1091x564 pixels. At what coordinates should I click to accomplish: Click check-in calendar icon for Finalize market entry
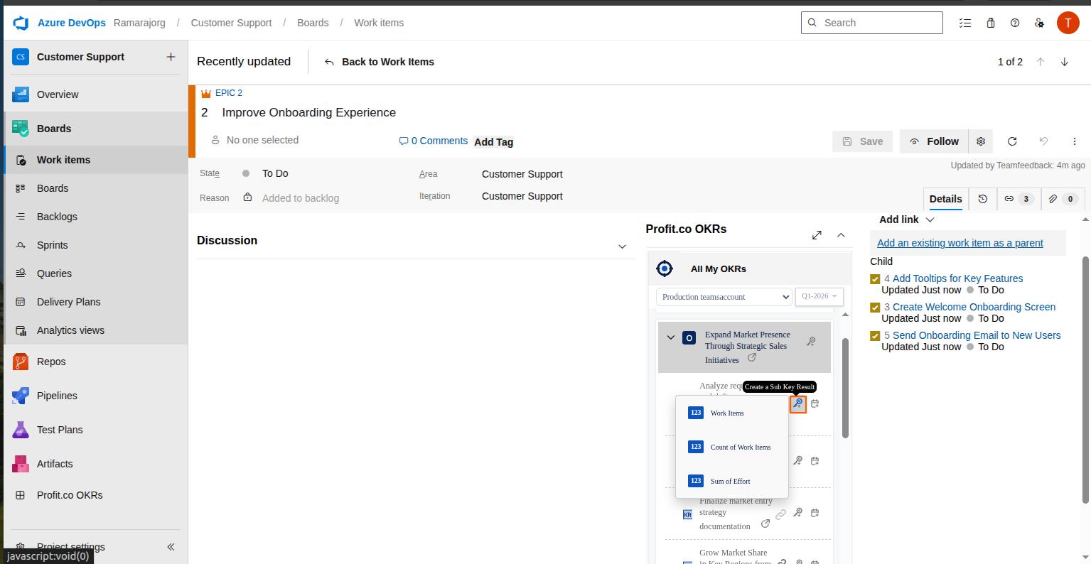tap(815, 513)
